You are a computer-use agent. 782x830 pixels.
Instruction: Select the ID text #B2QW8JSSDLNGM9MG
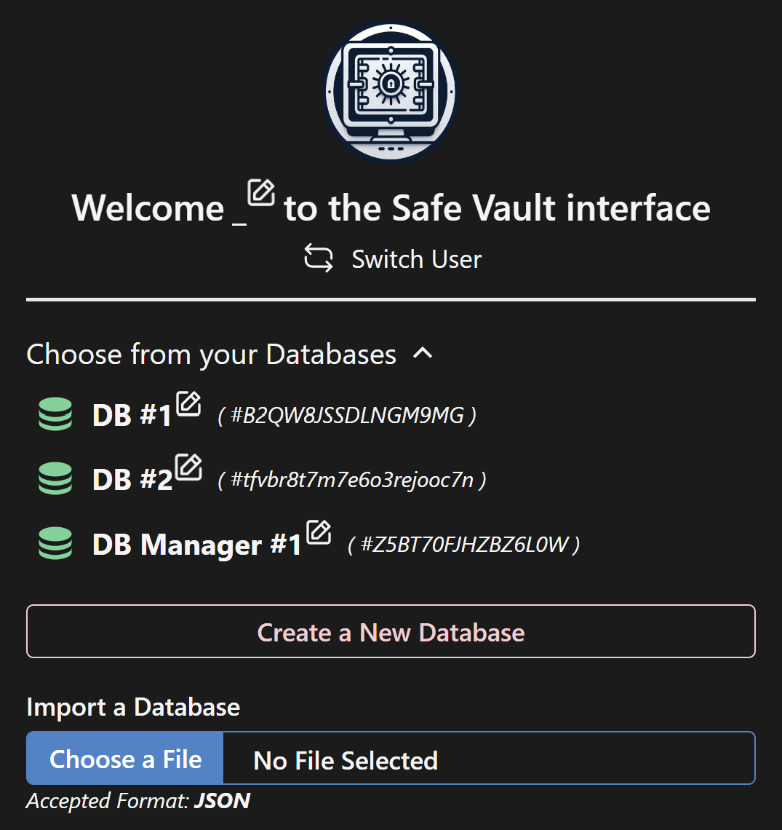(348, 416)
